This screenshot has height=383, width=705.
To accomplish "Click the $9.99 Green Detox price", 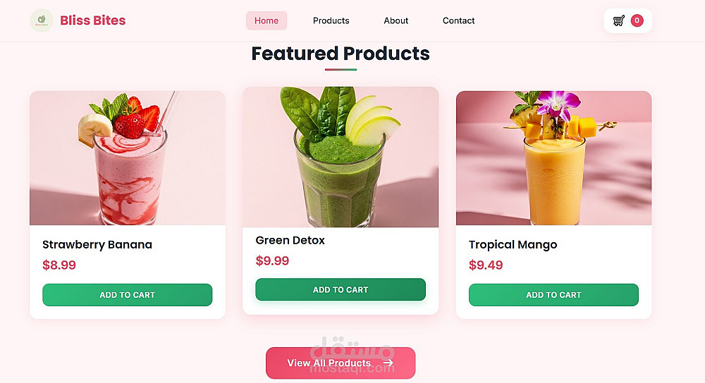I will click(272, 260).
